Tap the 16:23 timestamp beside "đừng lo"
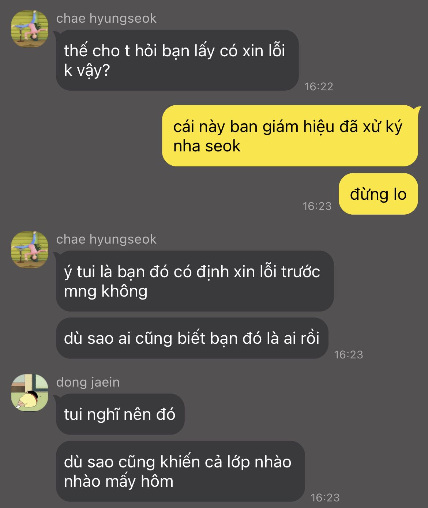This screenshot has height=508, width=428. coord(317,206)
